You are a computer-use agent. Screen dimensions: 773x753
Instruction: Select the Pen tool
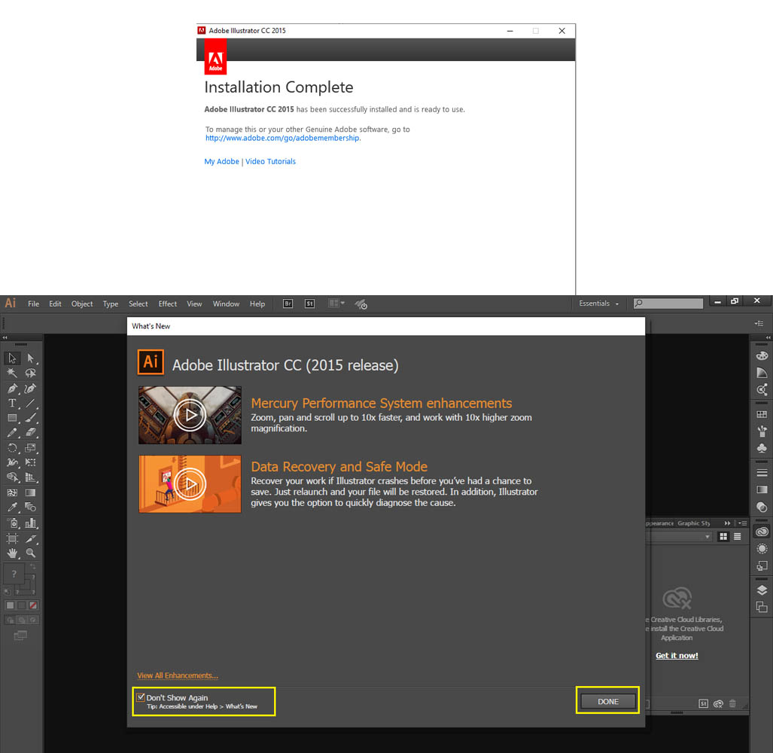(x=12, y=388)
